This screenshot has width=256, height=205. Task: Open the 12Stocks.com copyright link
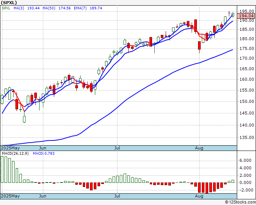point(240,202)
